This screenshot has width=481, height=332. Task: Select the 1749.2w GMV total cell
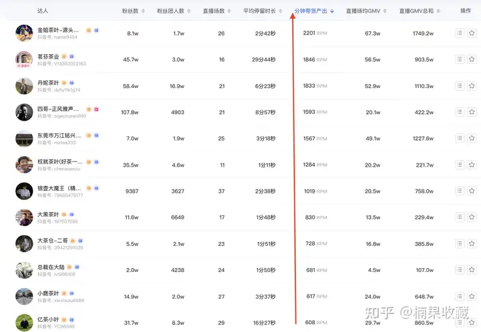pyautogui.click(x=423, y=33)
